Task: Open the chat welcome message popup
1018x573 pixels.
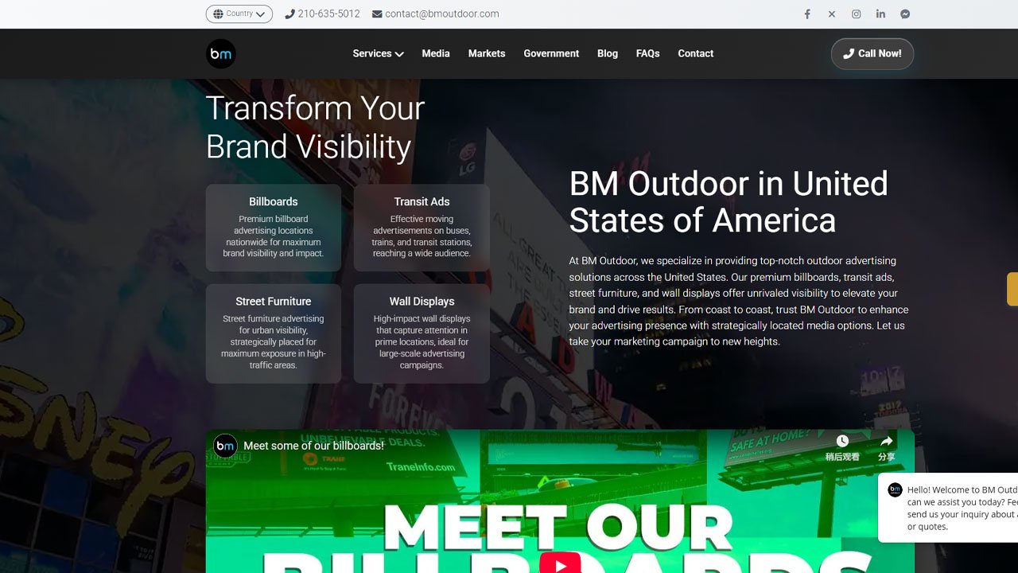Action: [948, 508]
